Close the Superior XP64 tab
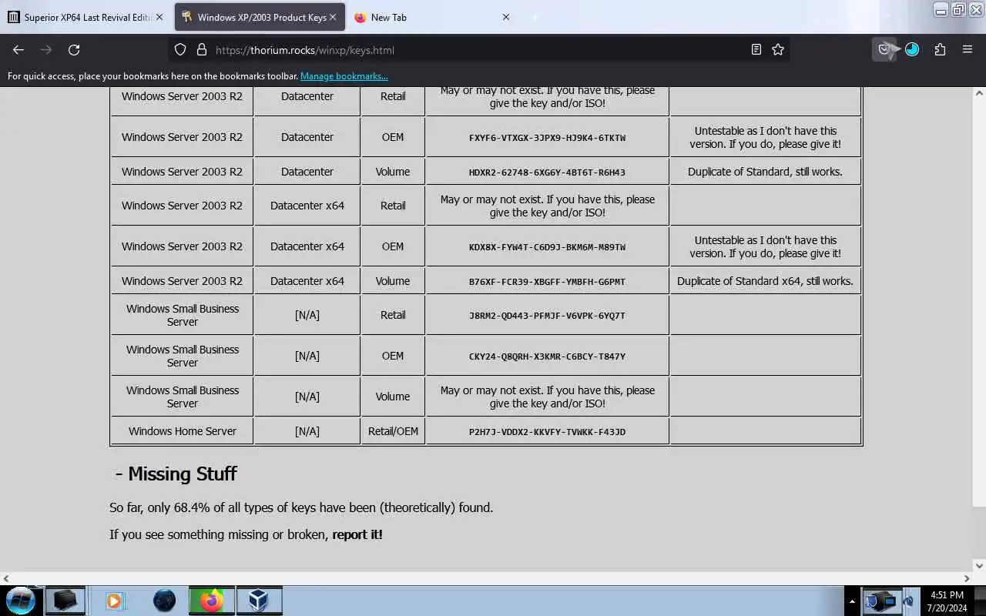 [x=159, y=17]
